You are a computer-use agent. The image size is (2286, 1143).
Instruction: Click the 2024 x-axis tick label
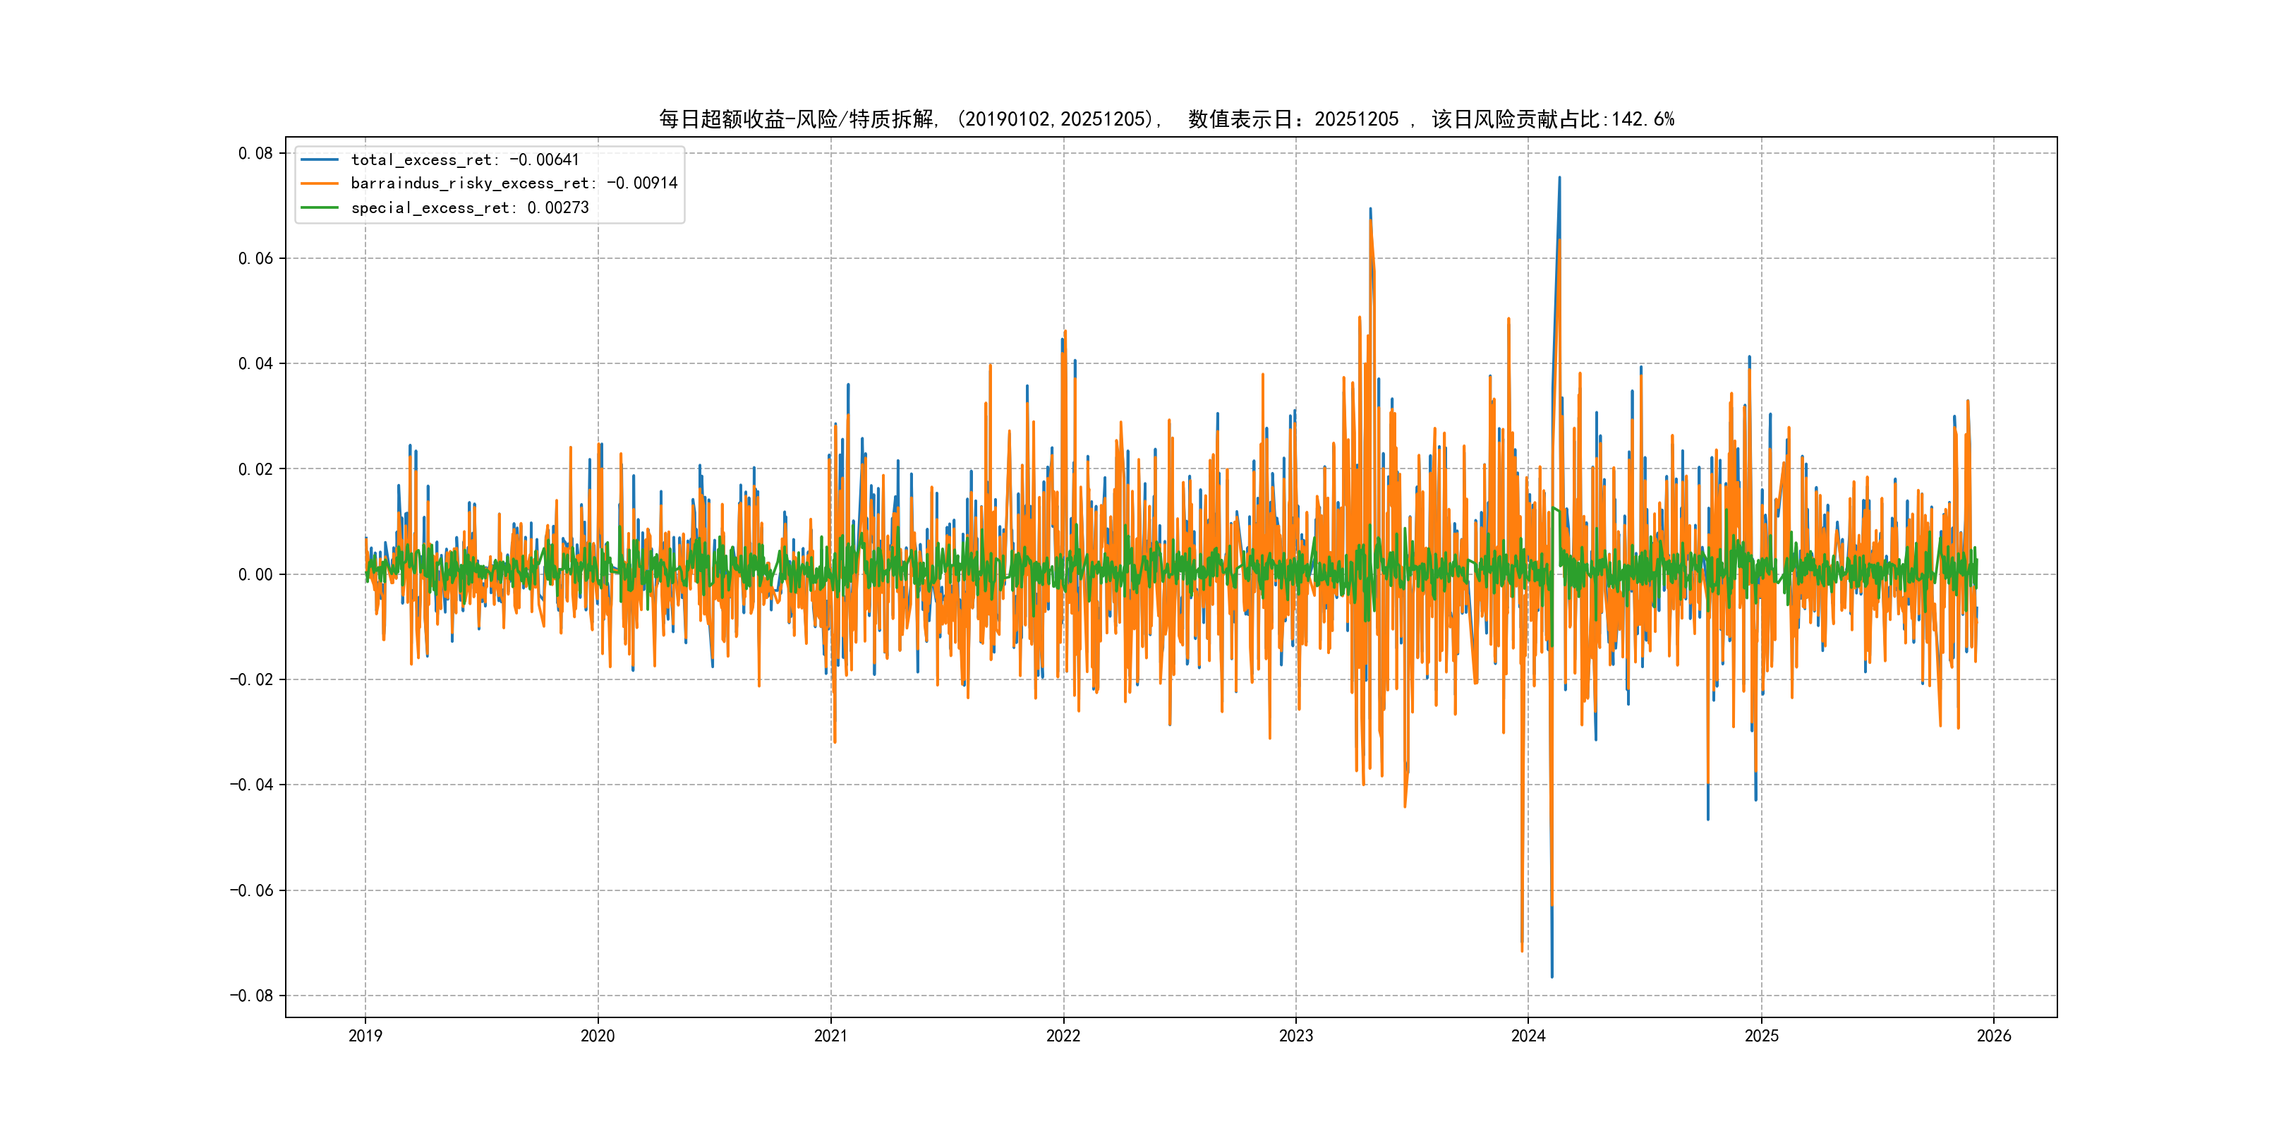pyautogui.click(x=1528, y=1036)
